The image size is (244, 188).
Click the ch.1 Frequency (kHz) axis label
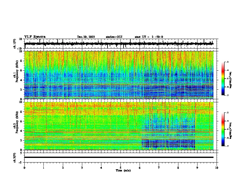16,71
